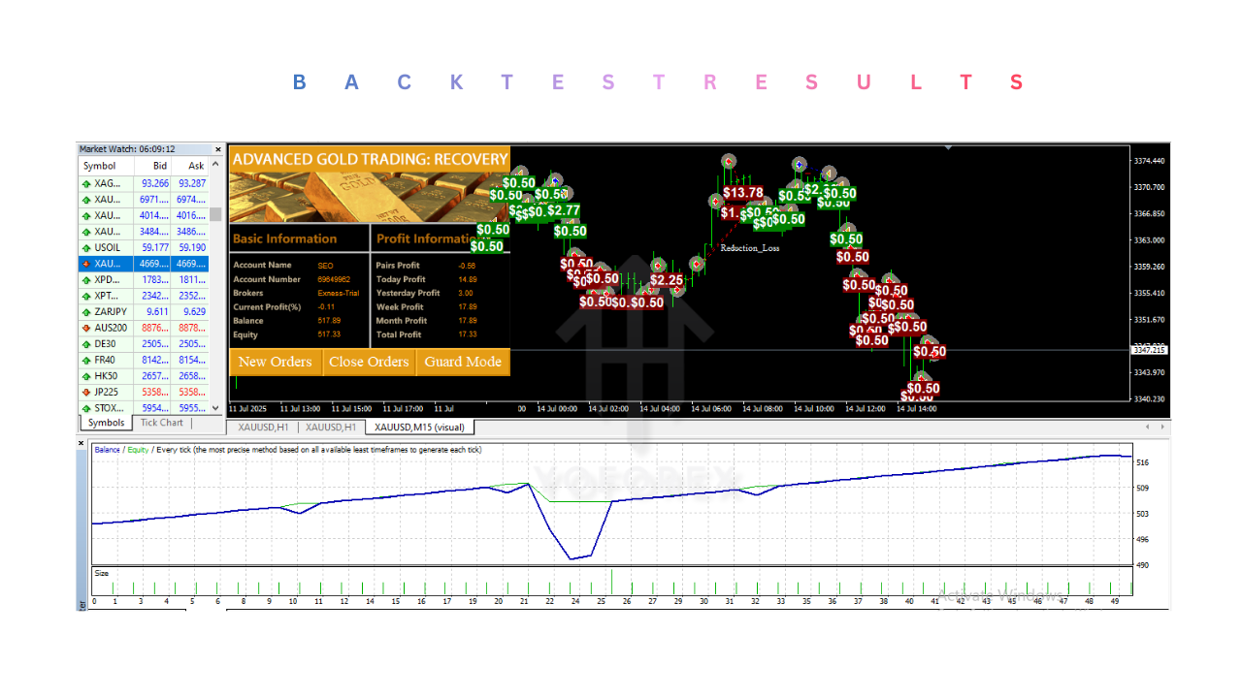Click the green up-arrow icon beside FR40

click(85, 359)
